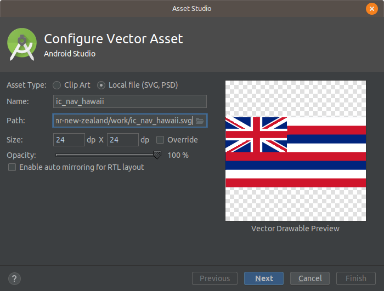
Task: Click the Cancel button
Action: point(310,278)
